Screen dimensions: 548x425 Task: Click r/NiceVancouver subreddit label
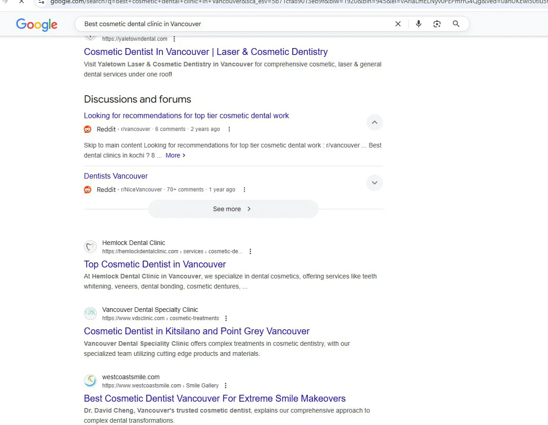click(141, 190)
